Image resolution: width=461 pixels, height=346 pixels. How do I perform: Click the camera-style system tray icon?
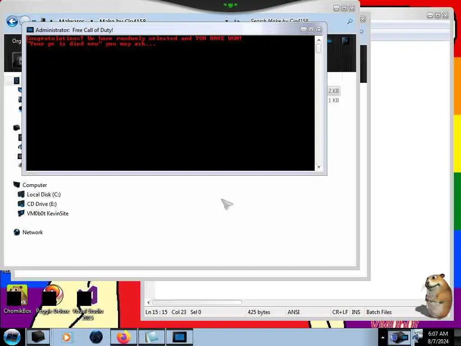pos(399,337)
